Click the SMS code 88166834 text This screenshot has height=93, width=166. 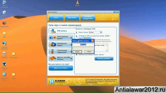click(x=87, y=38)
